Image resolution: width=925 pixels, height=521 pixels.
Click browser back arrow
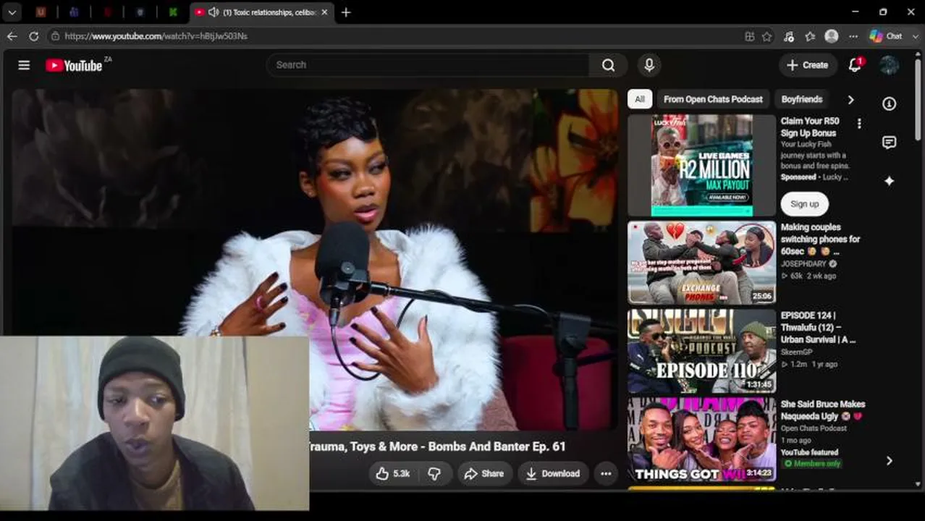(x=12, y=36)
